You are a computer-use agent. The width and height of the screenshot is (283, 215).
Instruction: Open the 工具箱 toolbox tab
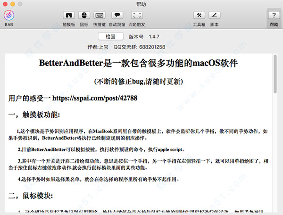click(199, 19)
